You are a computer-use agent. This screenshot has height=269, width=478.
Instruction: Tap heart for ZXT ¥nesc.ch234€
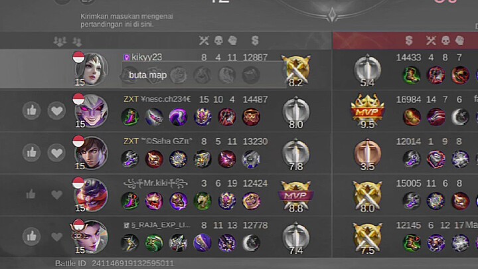click(x=56, y=110)
